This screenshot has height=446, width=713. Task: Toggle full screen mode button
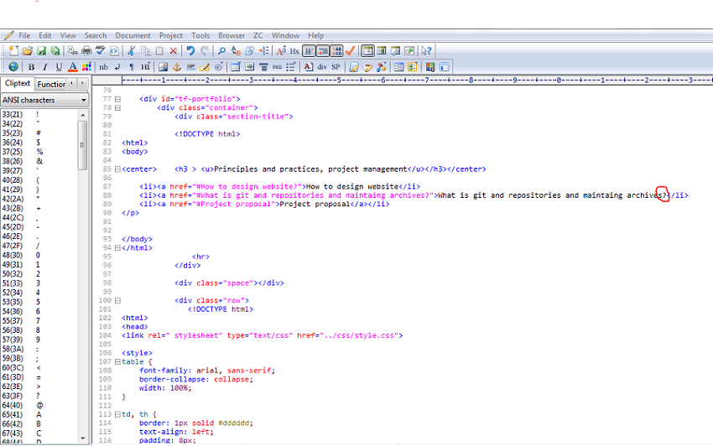[409, 51]
